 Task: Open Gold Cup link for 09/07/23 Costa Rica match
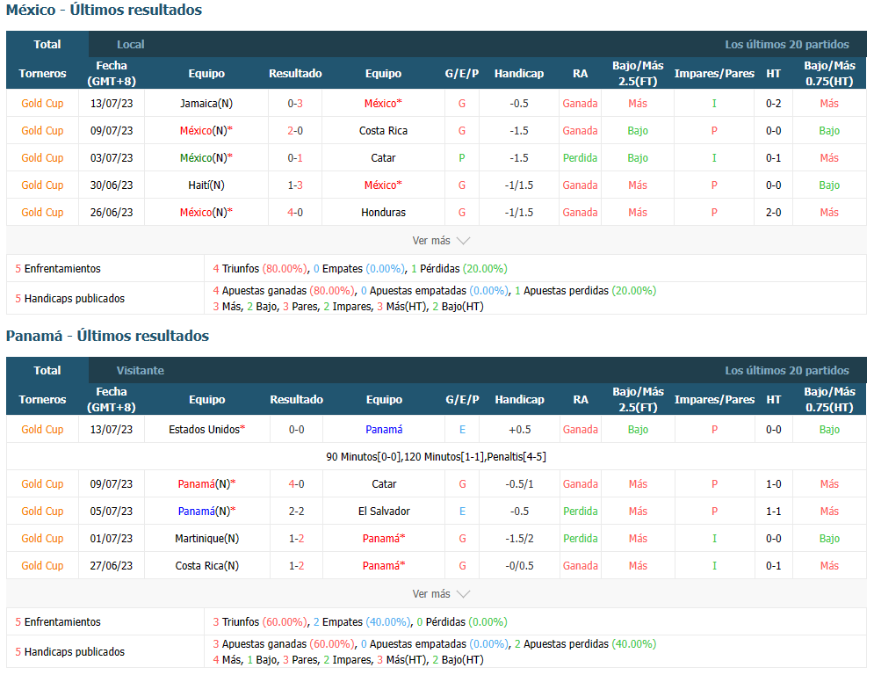pyautogui.click(x=42, y=131)
